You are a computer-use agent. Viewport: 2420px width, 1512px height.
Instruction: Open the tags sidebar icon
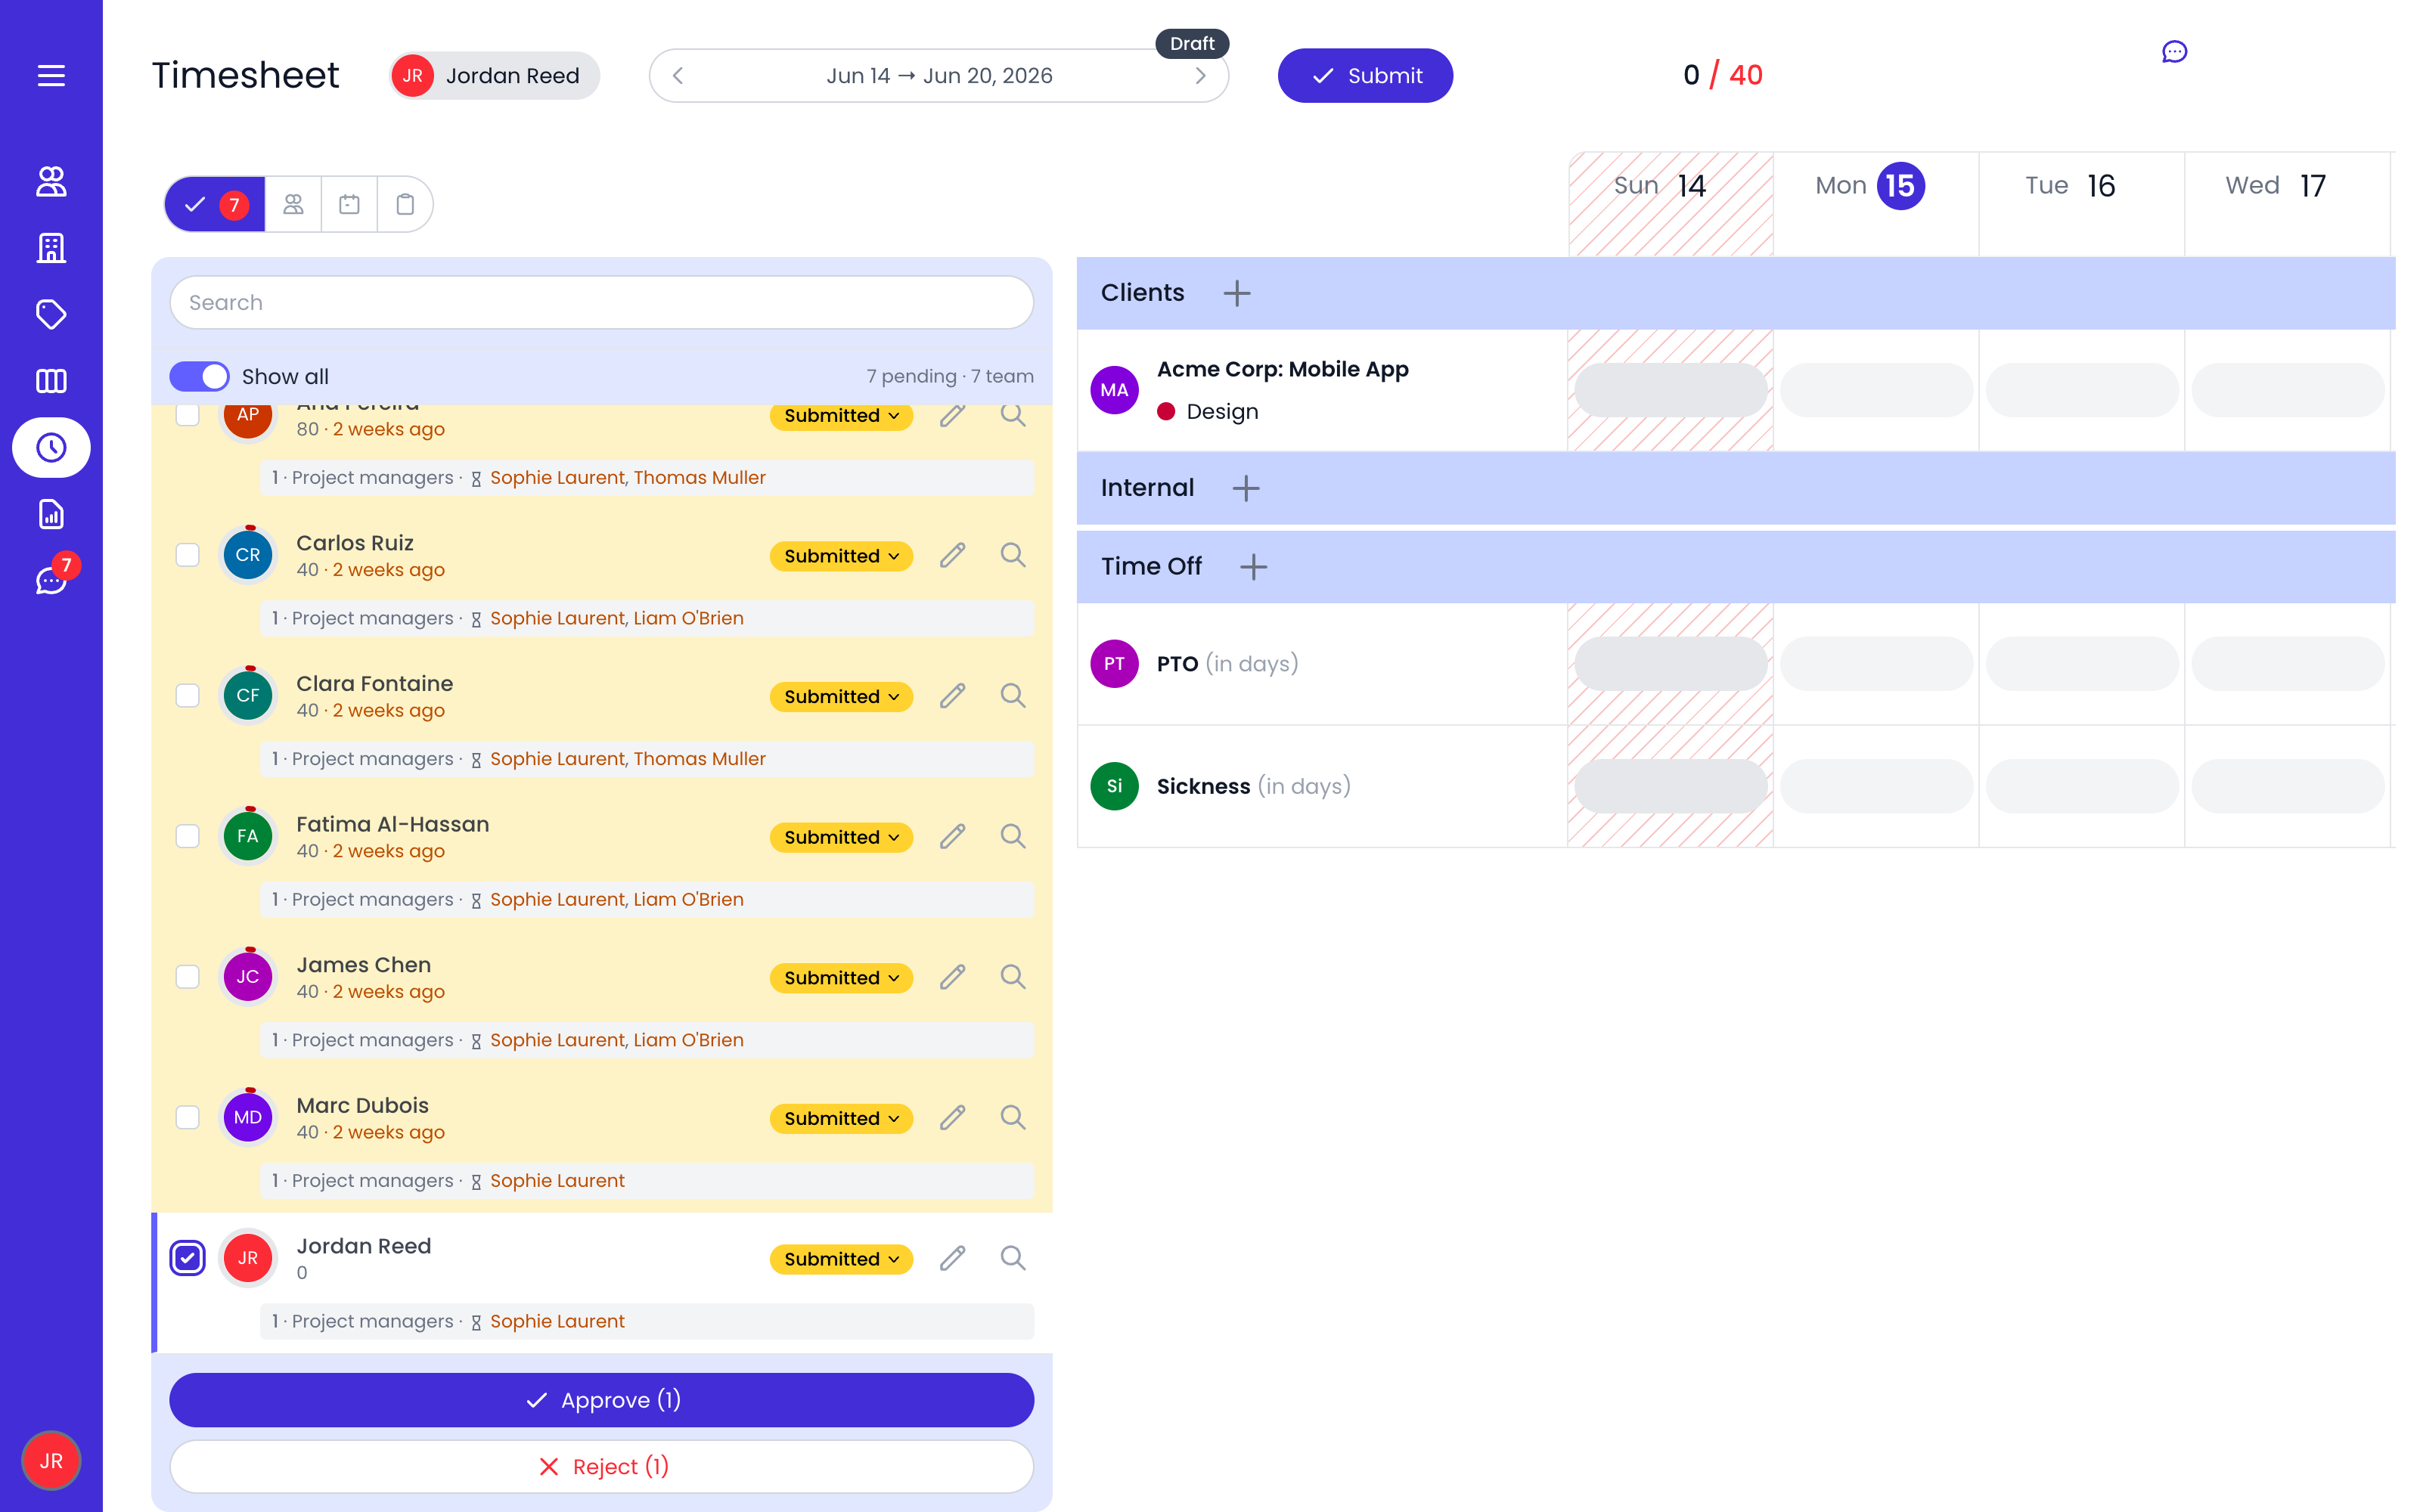(51, 314)
